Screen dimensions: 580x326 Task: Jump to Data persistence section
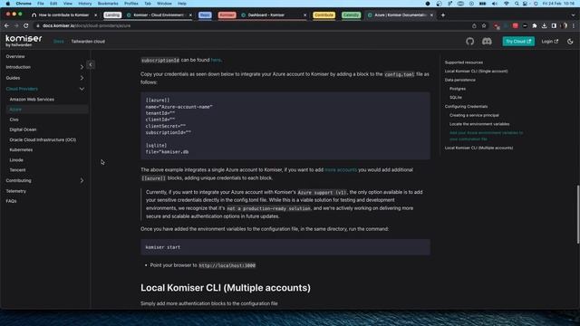(x=459, y=80)
